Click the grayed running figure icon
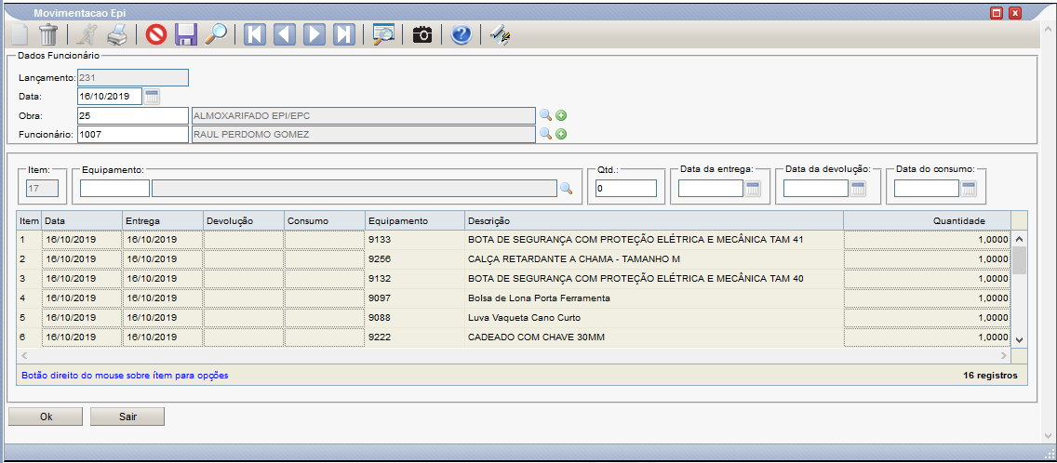Viewport: 1057px width, 463px height. coord(87,34)
